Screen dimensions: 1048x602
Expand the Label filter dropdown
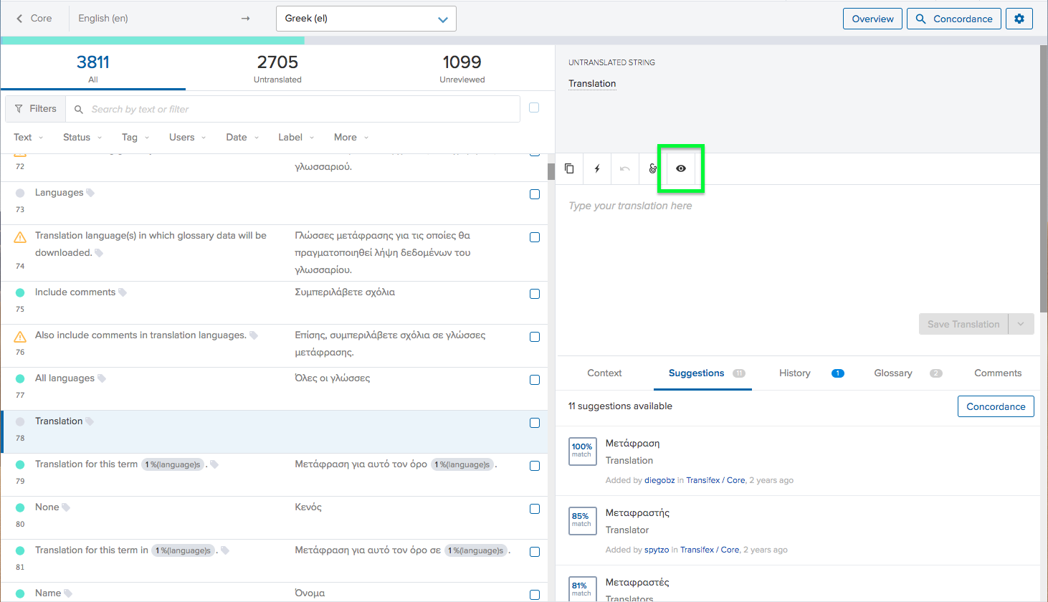(296, 138)
